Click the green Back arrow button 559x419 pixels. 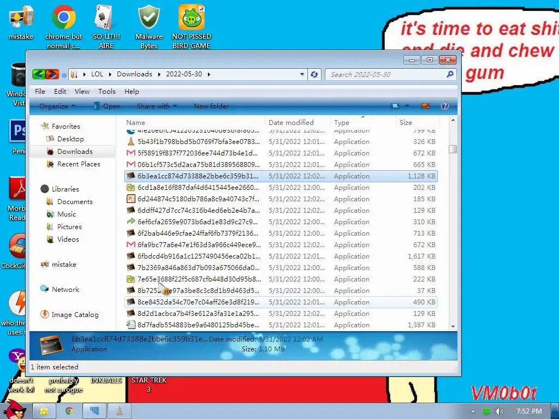tap(39, 74)
